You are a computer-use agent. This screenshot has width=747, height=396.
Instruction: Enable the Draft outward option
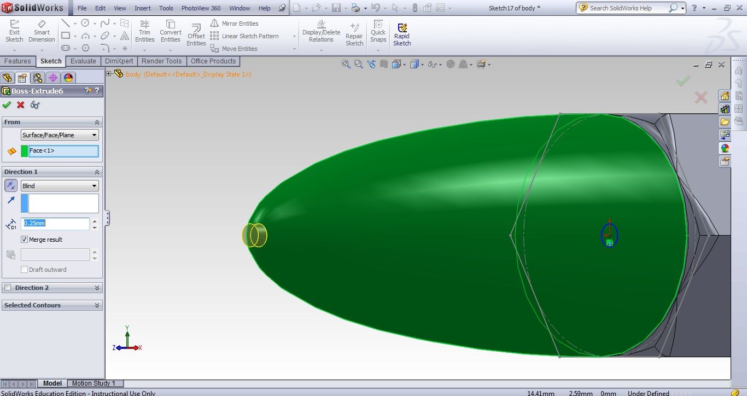(x=24, y=269)
